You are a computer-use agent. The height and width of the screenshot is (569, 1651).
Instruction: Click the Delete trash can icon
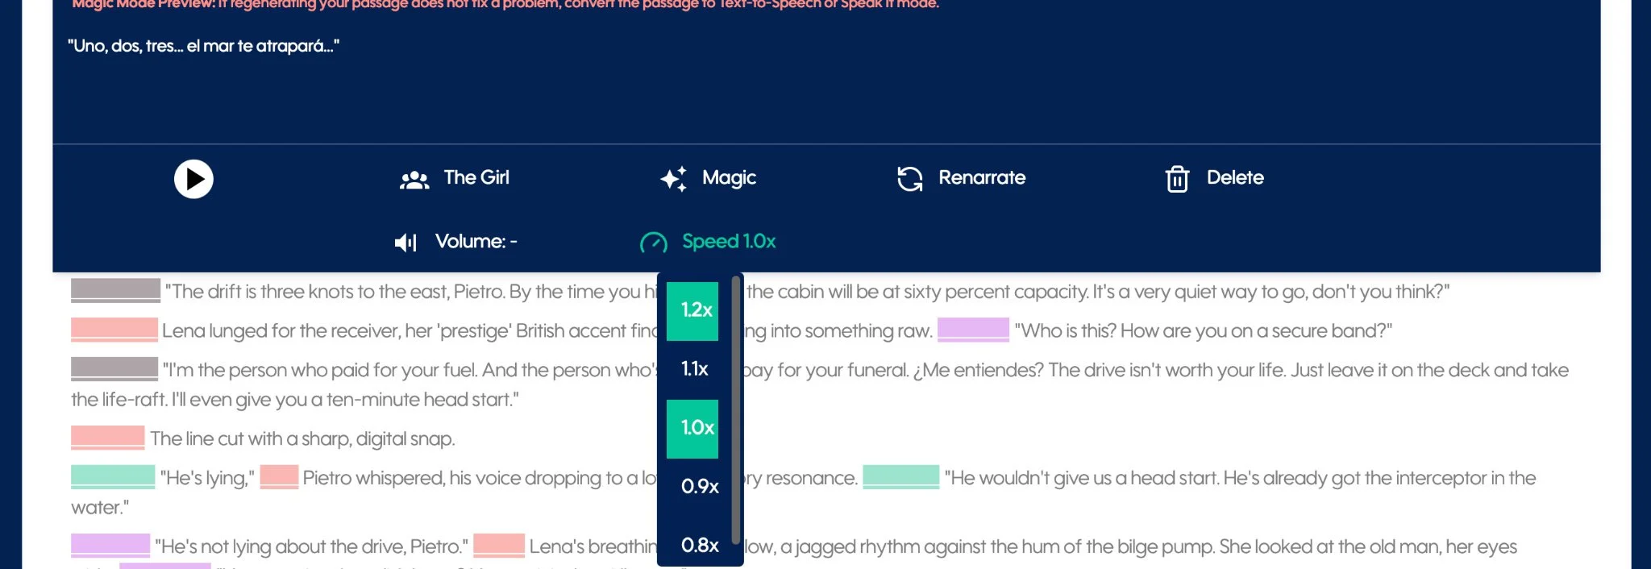(1177, 179)
